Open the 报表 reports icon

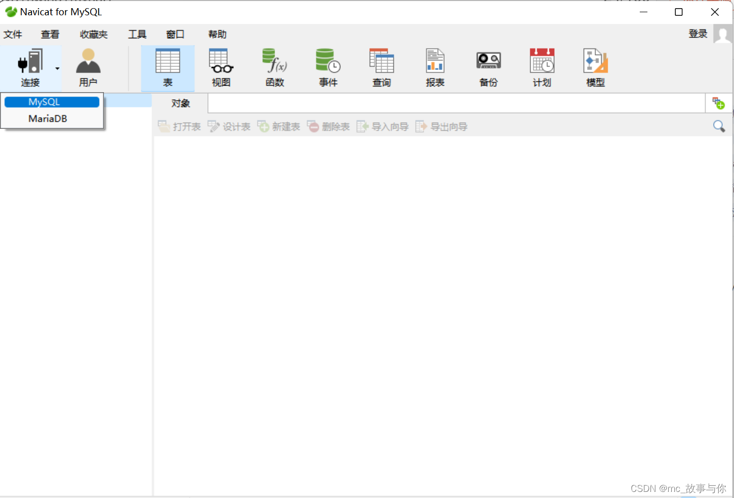tap(435, 68)
